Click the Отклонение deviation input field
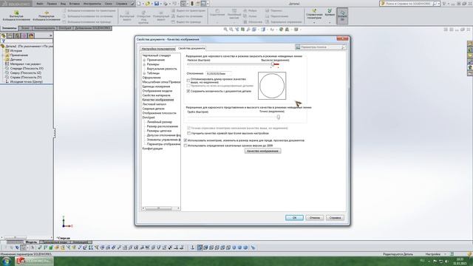473x266 pixels. pyautogui.click(x=219, y=74)
